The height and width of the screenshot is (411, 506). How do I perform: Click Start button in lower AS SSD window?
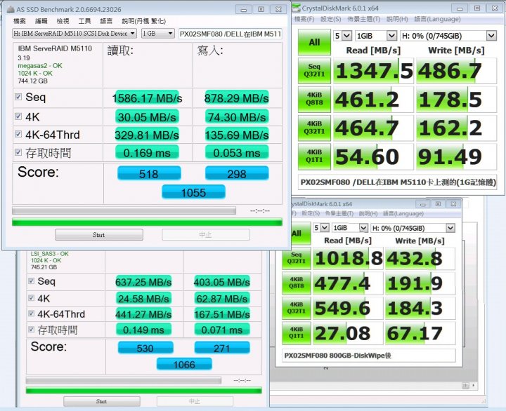click(102, 401)
